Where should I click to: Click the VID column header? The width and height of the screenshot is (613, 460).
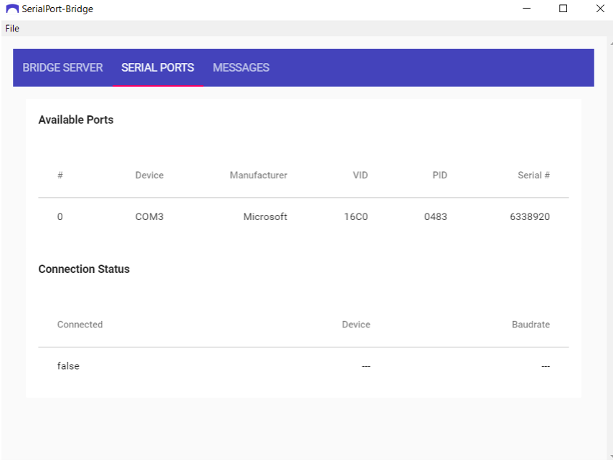pyautogui.click(x=360, y=176)
